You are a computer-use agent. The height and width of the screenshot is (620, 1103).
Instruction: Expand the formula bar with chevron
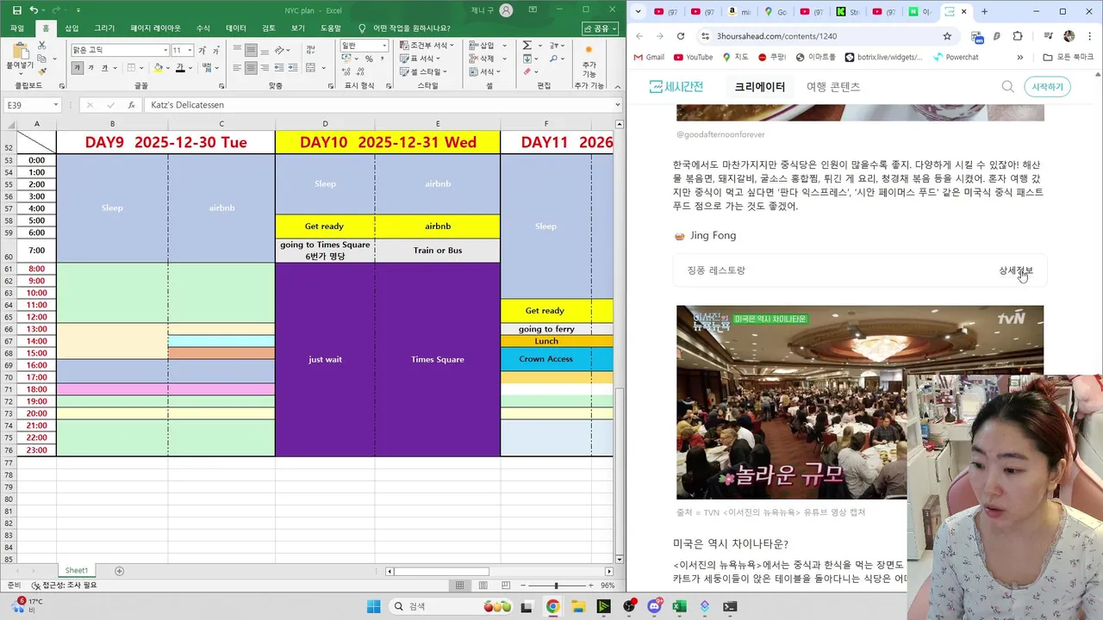(x=617, y=105)
